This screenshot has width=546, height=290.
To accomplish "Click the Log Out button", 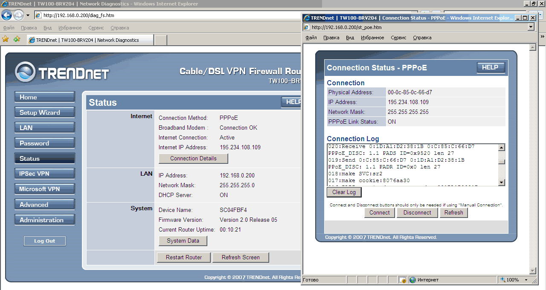I will point(45,241).
